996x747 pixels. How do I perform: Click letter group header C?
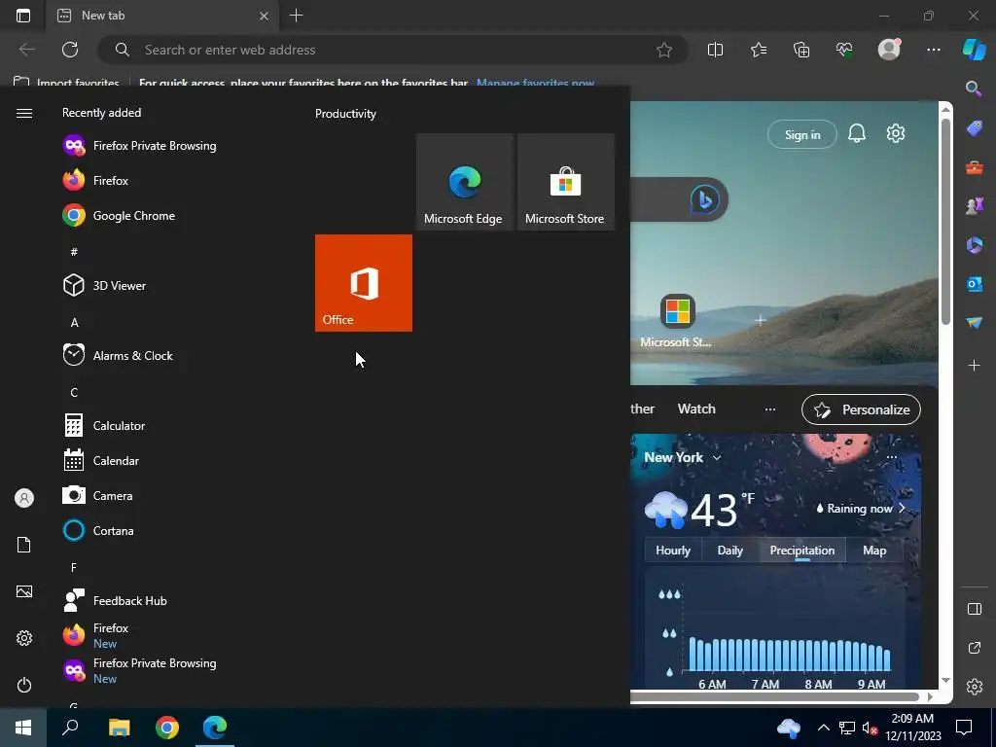click(74, 392)
